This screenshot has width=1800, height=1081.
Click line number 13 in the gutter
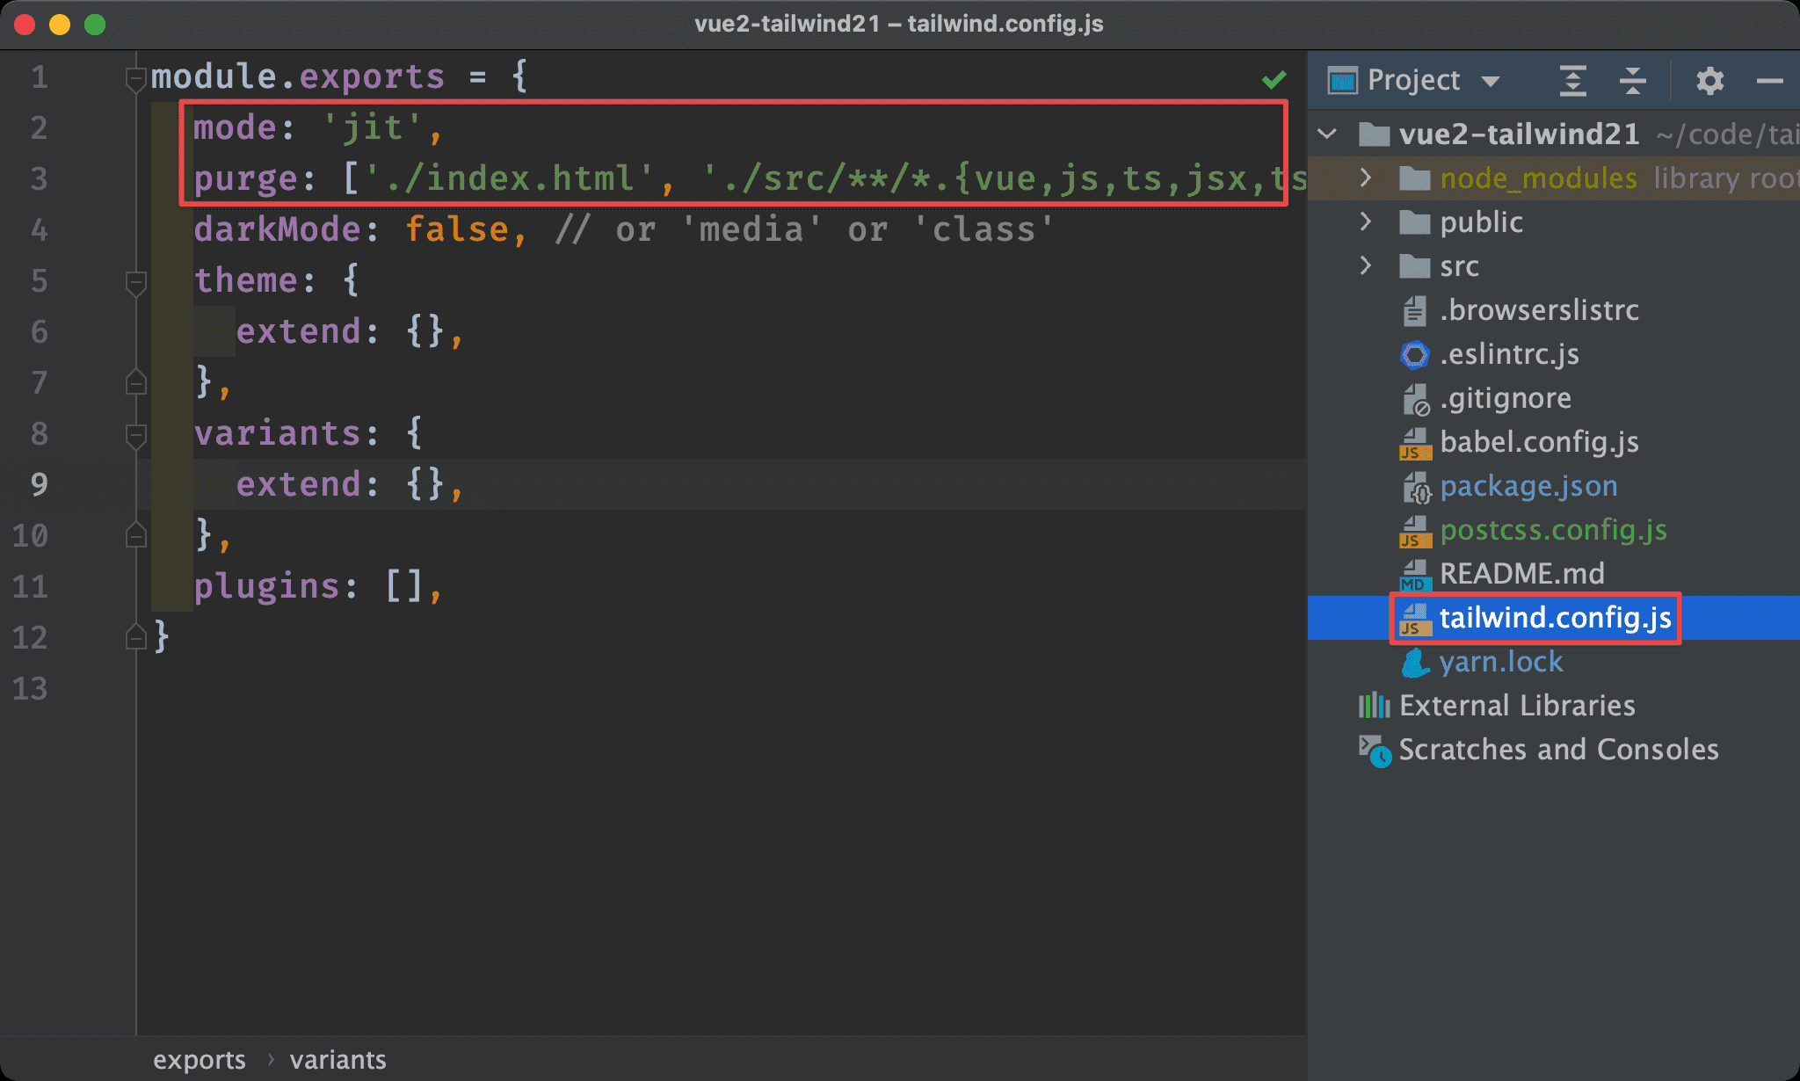[x=30, y=689]
